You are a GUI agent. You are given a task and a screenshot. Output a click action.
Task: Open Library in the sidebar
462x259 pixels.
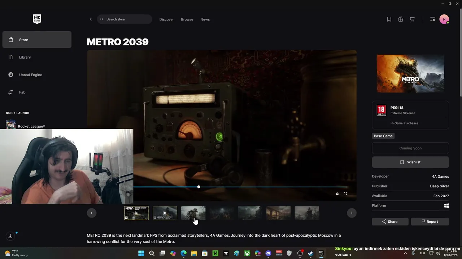(37, 57)
